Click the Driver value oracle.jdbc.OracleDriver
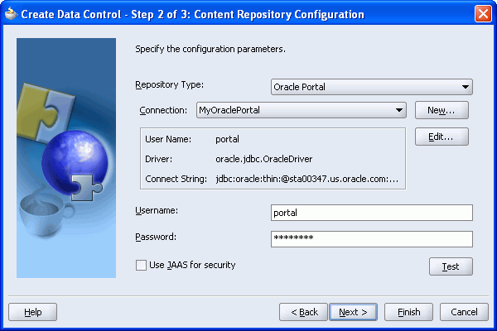497x331 pixels. pos(263,159)
